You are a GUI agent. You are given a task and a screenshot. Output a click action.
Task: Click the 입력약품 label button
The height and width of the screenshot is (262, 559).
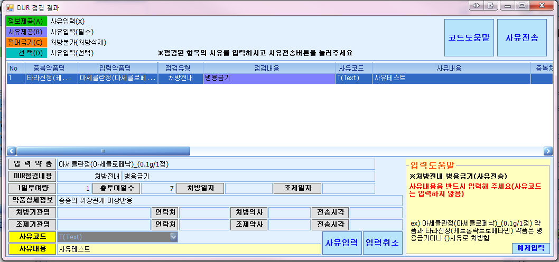pyautogui.click(x=32, y=164)
